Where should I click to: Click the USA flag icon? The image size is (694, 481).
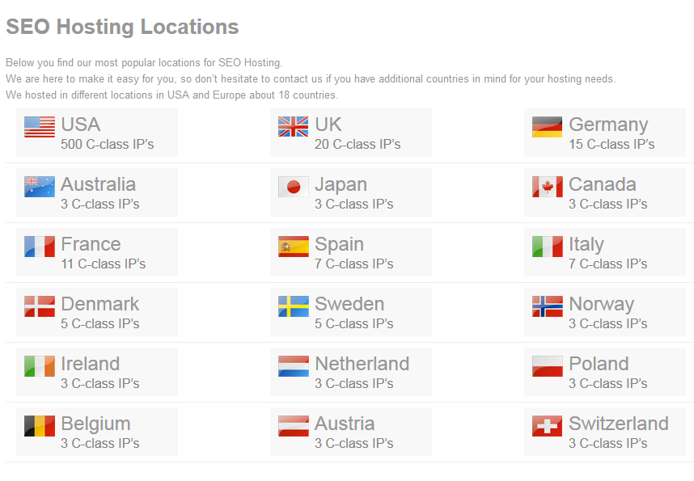(x=40, y=127)
